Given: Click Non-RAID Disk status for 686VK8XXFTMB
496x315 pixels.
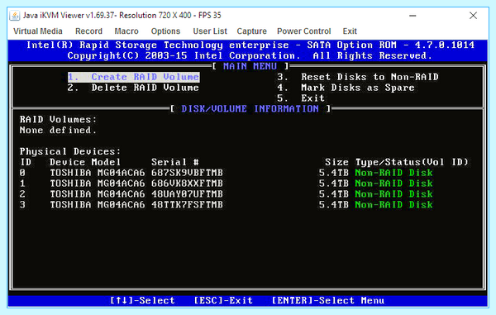Looking at the screenshot, I should pyautogui.click(x=393, y=184).
